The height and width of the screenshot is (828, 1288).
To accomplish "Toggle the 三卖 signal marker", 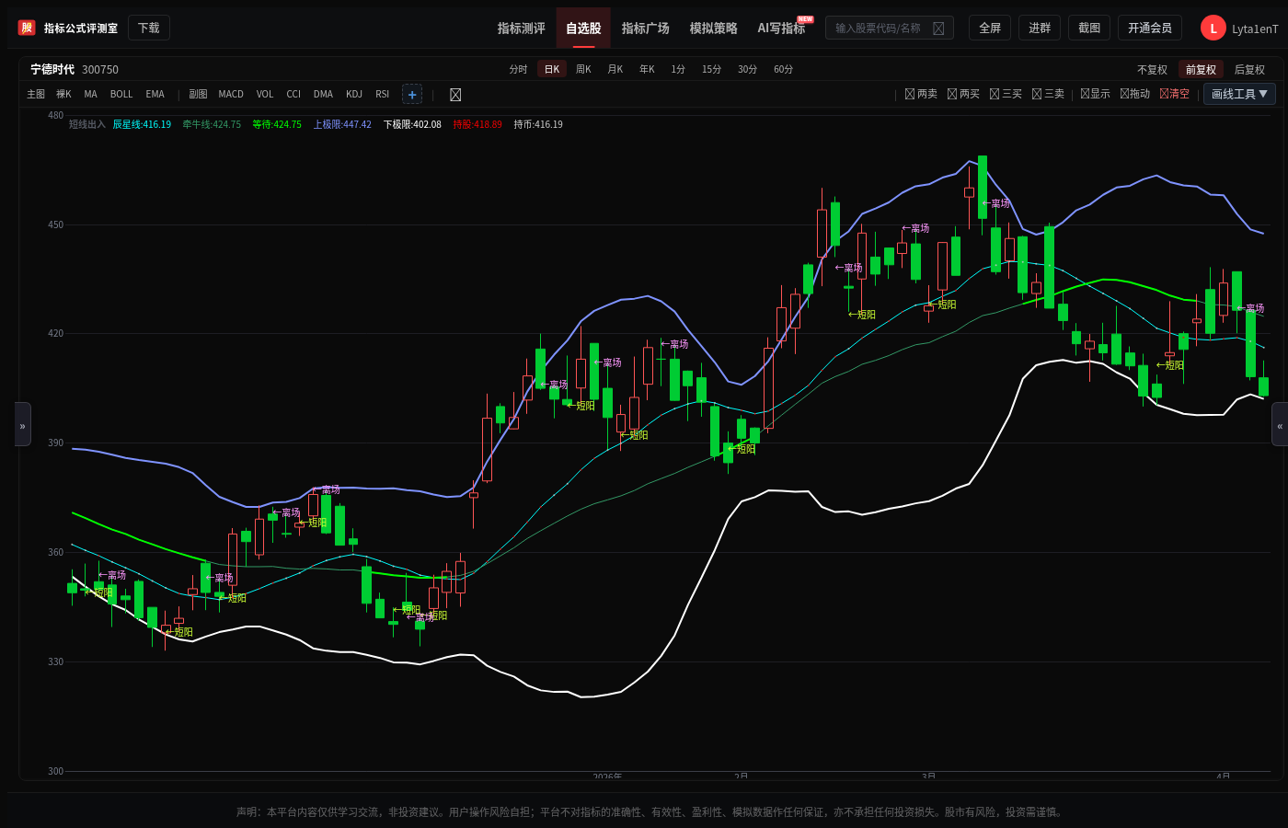I will [x=1048, y=94].
